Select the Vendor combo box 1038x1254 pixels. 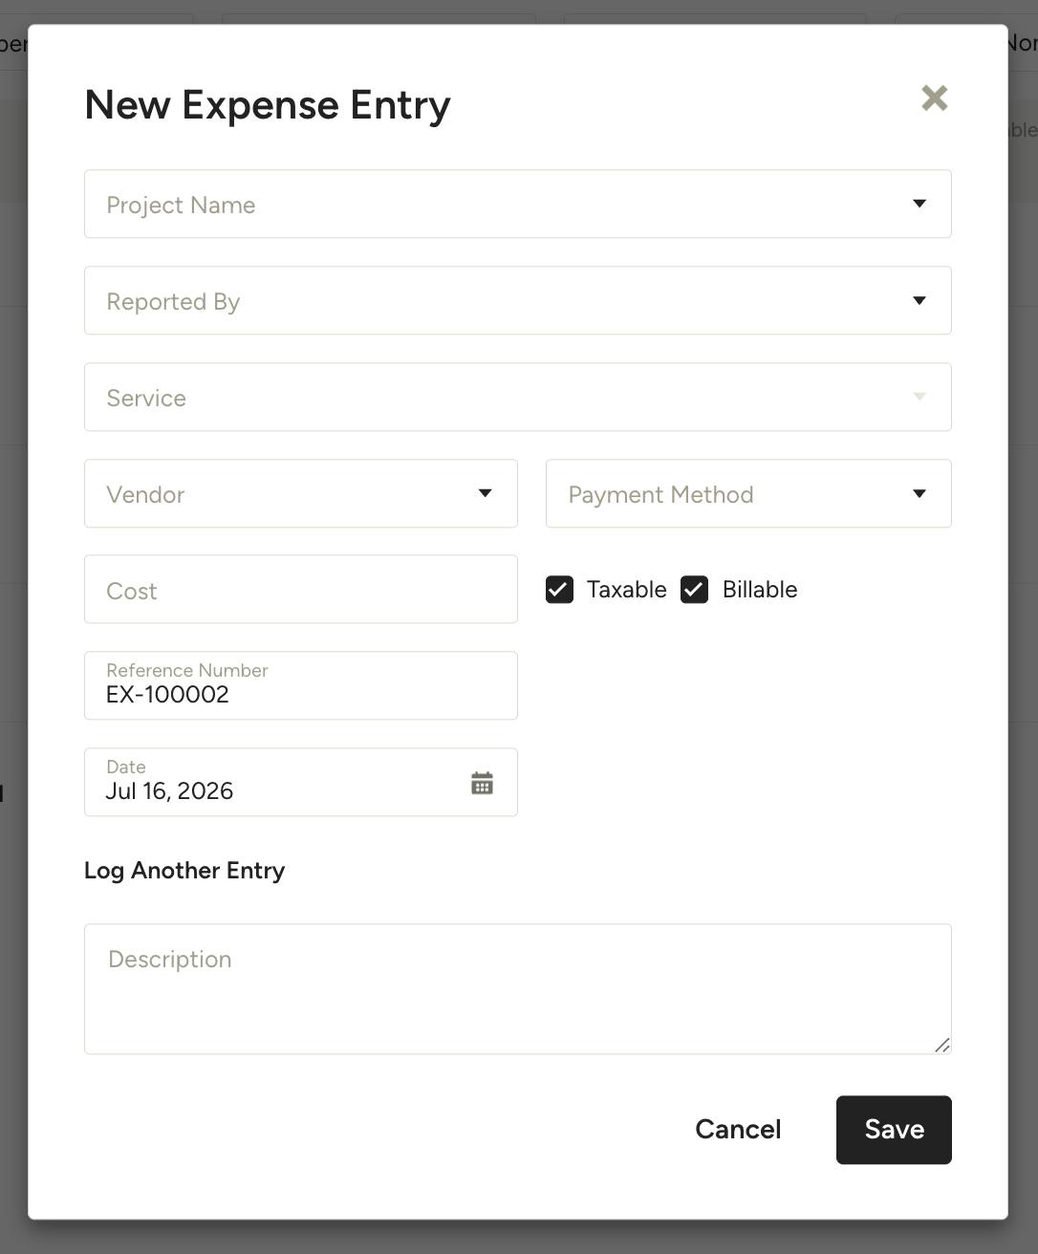(x=301, y=493)
